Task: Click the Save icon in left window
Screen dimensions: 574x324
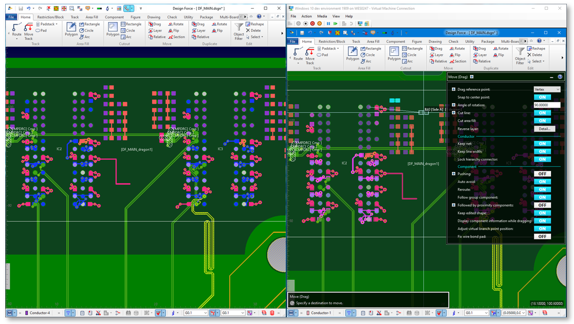Action: 21,8
